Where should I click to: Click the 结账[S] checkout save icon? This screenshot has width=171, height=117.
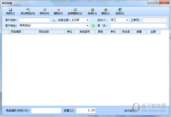(10, 10)
